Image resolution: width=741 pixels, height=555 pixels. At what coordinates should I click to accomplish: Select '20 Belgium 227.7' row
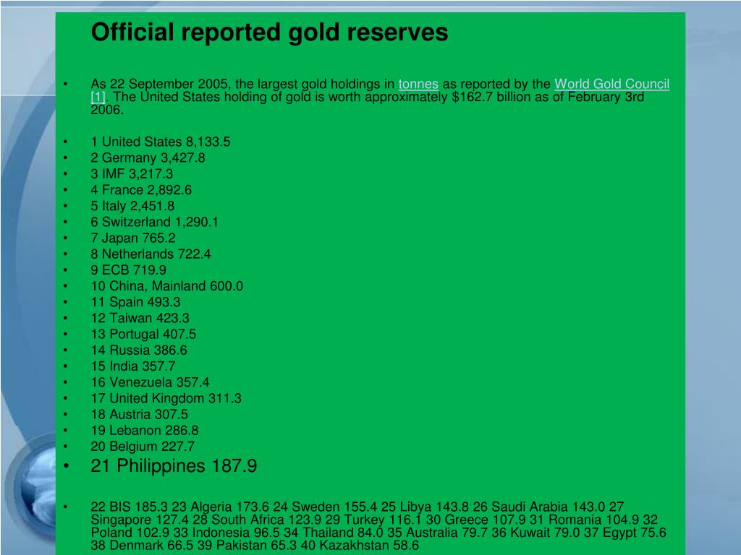point(143,447)
